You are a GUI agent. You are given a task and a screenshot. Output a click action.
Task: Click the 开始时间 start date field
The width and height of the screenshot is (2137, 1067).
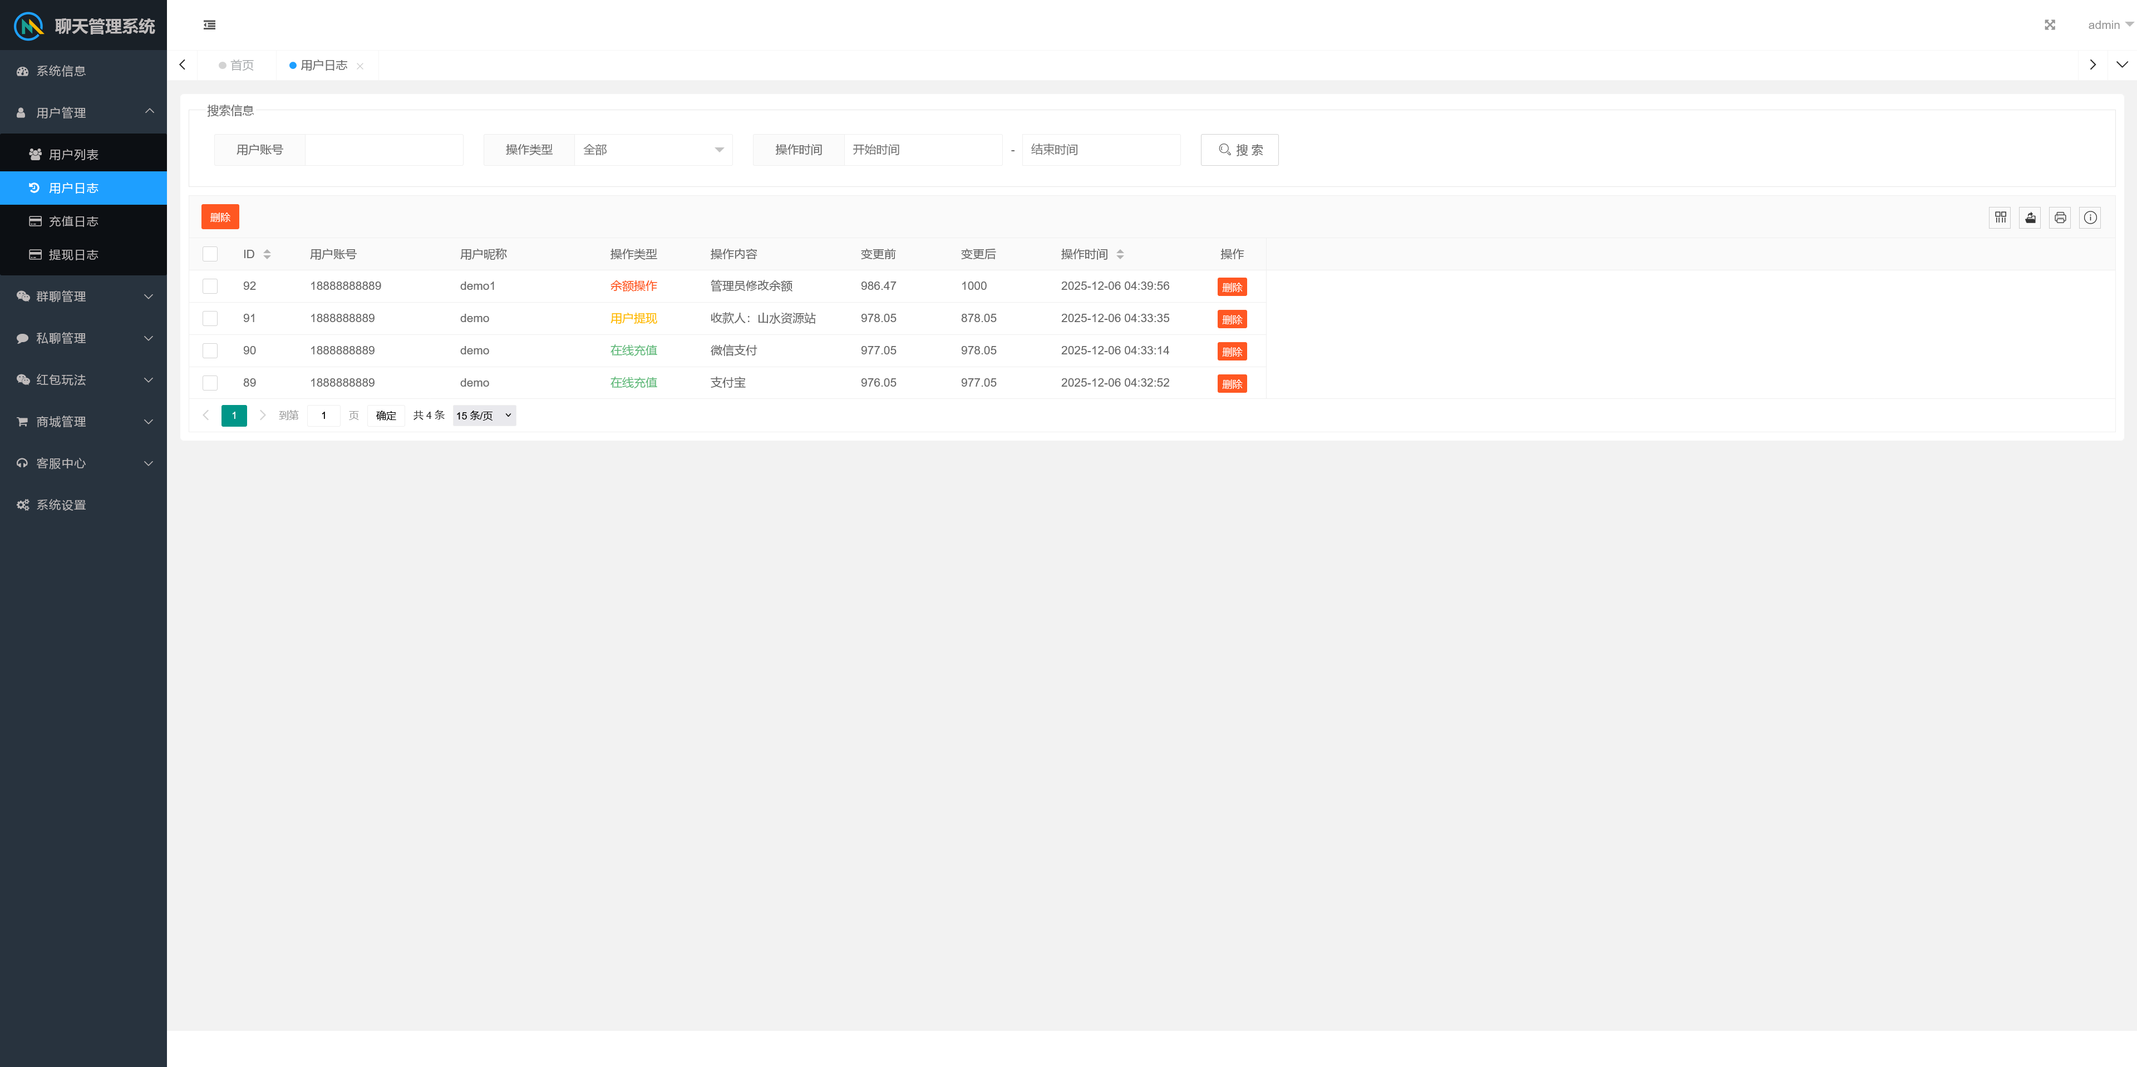[922, 150]
